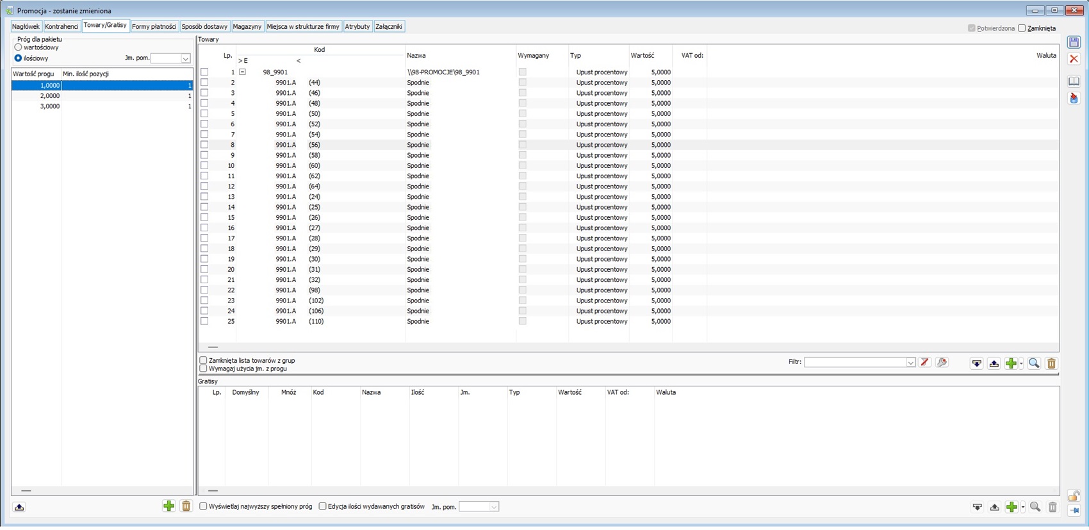Viewport: 1089px width, 530px height.
Task: Clear the filter using the red funnel icon
Action: click(924, 363)
